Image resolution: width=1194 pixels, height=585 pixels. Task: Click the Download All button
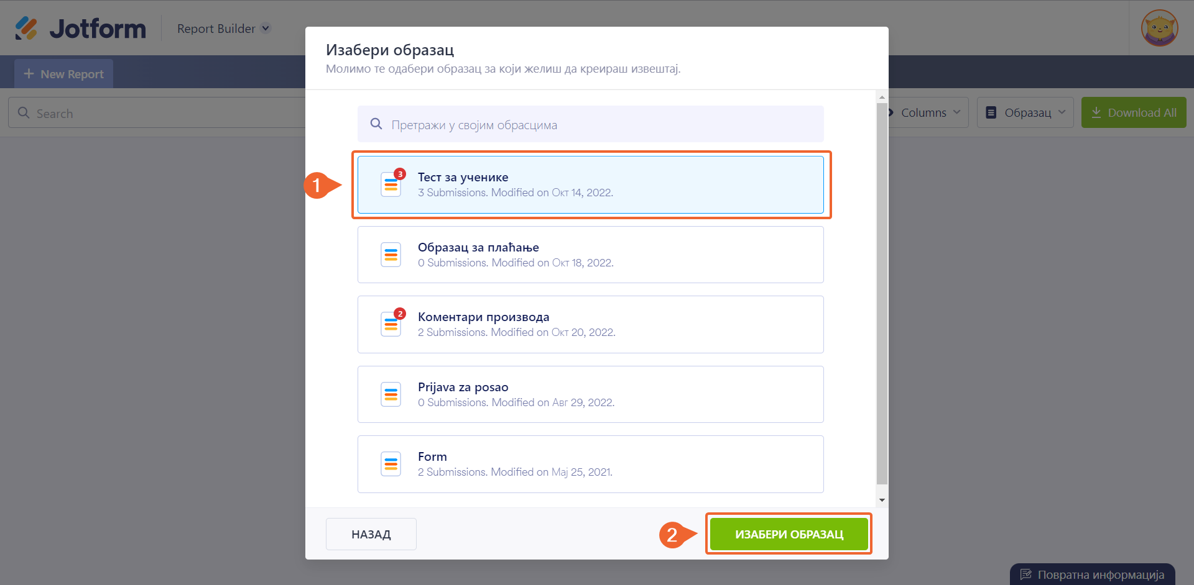pyautogui.click(x=1133, y=112)
